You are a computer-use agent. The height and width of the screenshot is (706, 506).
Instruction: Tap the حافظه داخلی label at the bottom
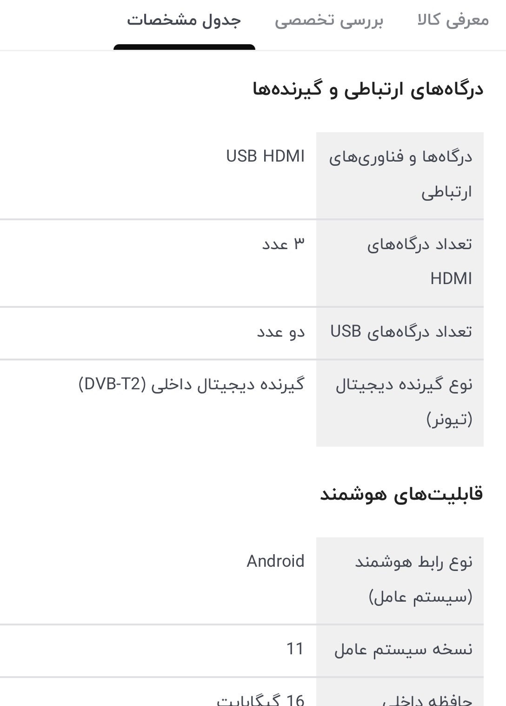tap(427, 699)
